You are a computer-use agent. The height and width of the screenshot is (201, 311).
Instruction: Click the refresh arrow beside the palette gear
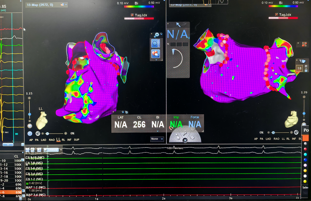(161, 34)
